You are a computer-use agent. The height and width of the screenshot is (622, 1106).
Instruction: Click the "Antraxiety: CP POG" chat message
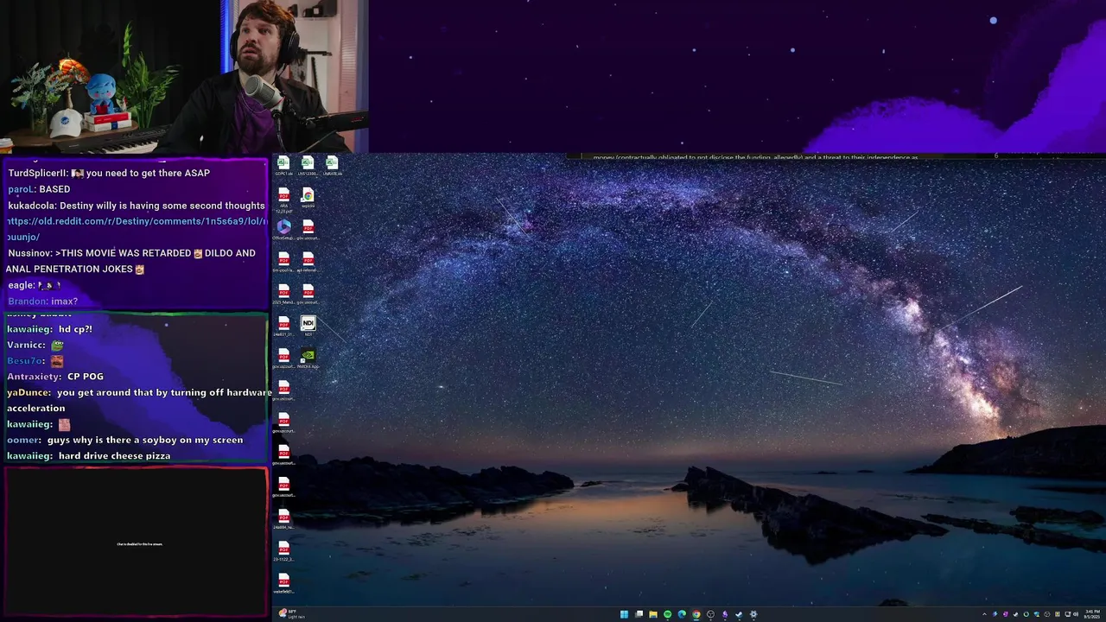point(54,377)
